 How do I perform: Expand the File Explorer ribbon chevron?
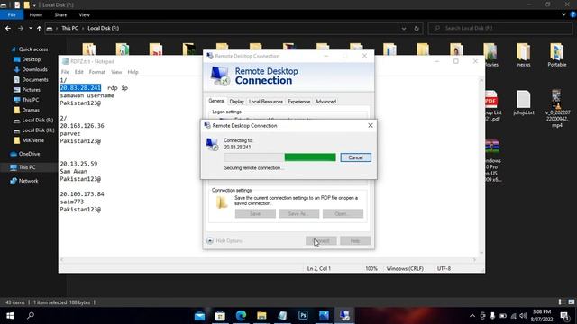click(x=563, y=14)
